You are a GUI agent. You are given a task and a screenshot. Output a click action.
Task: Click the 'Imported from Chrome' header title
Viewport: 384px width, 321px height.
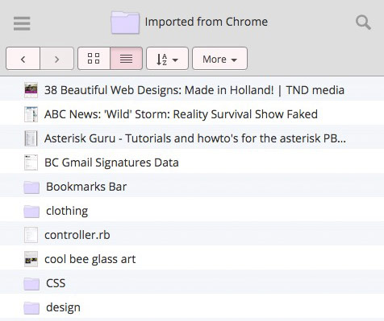pos(207,22)
